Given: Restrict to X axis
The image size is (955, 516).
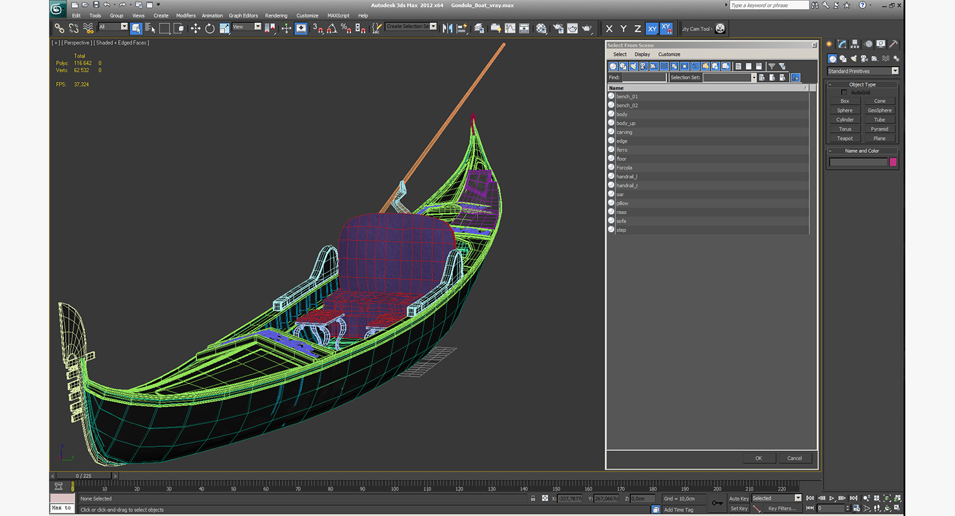Looking at the screenshot, I should click(609, 28).
